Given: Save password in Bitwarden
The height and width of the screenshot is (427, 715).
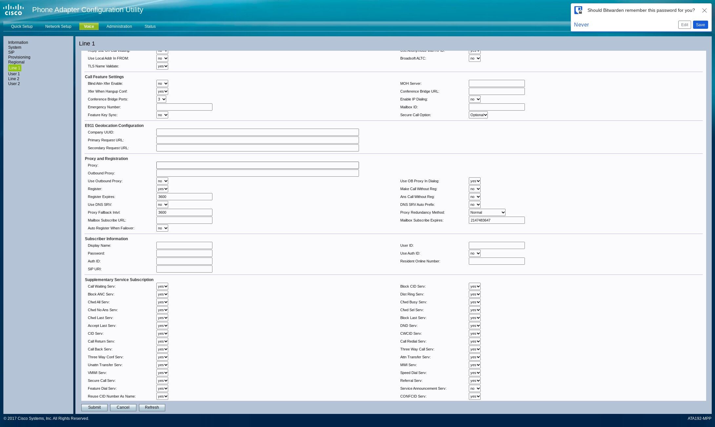Looking at the screenshot, I should (700, 25).
